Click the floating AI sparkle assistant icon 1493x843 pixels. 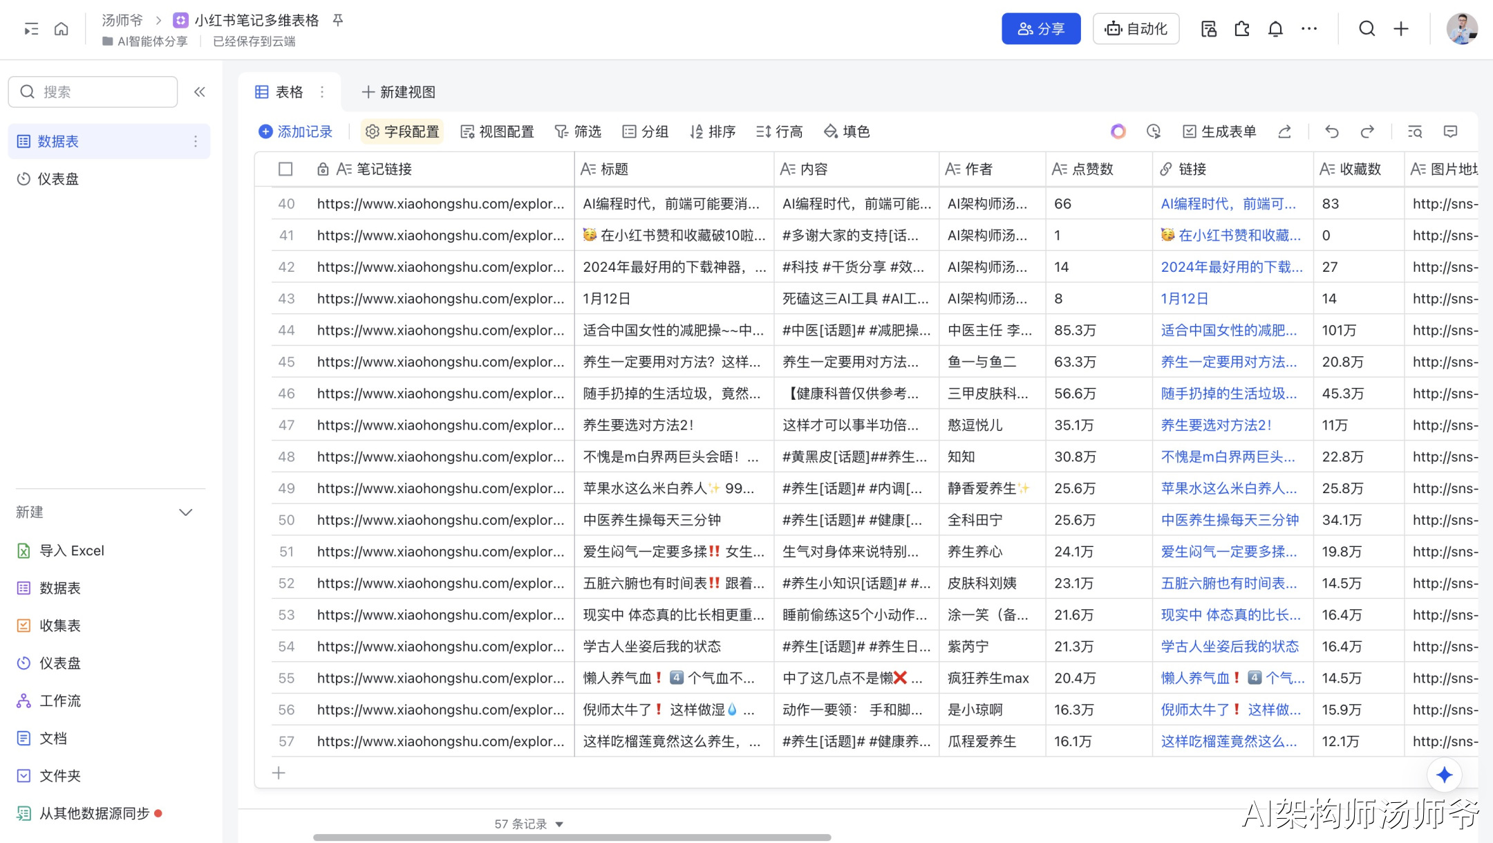point(1444,775)
